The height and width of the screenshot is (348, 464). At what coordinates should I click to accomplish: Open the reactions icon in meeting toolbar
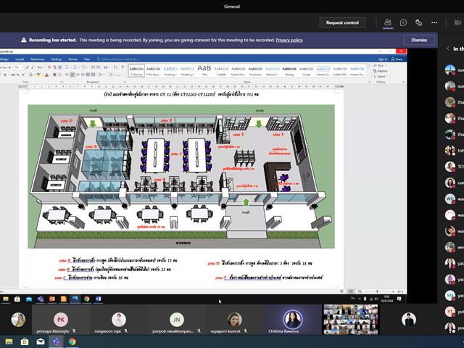418,22
